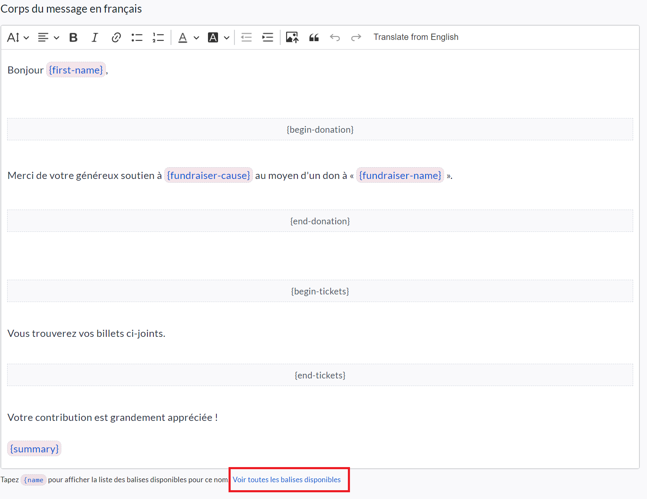
Task: Apply italic formatting to text
Action: (95, 37)
